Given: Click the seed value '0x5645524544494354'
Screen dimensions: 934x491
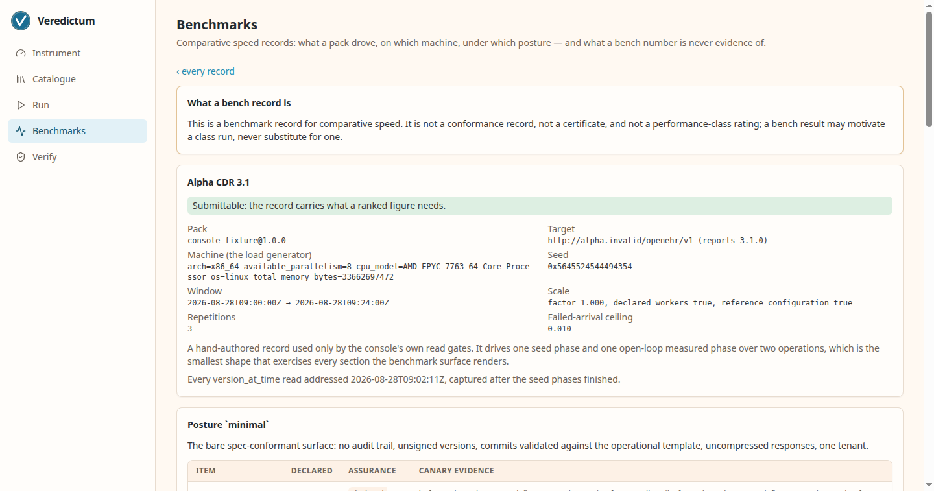Looking at the screenshot, I should [590, 267].
